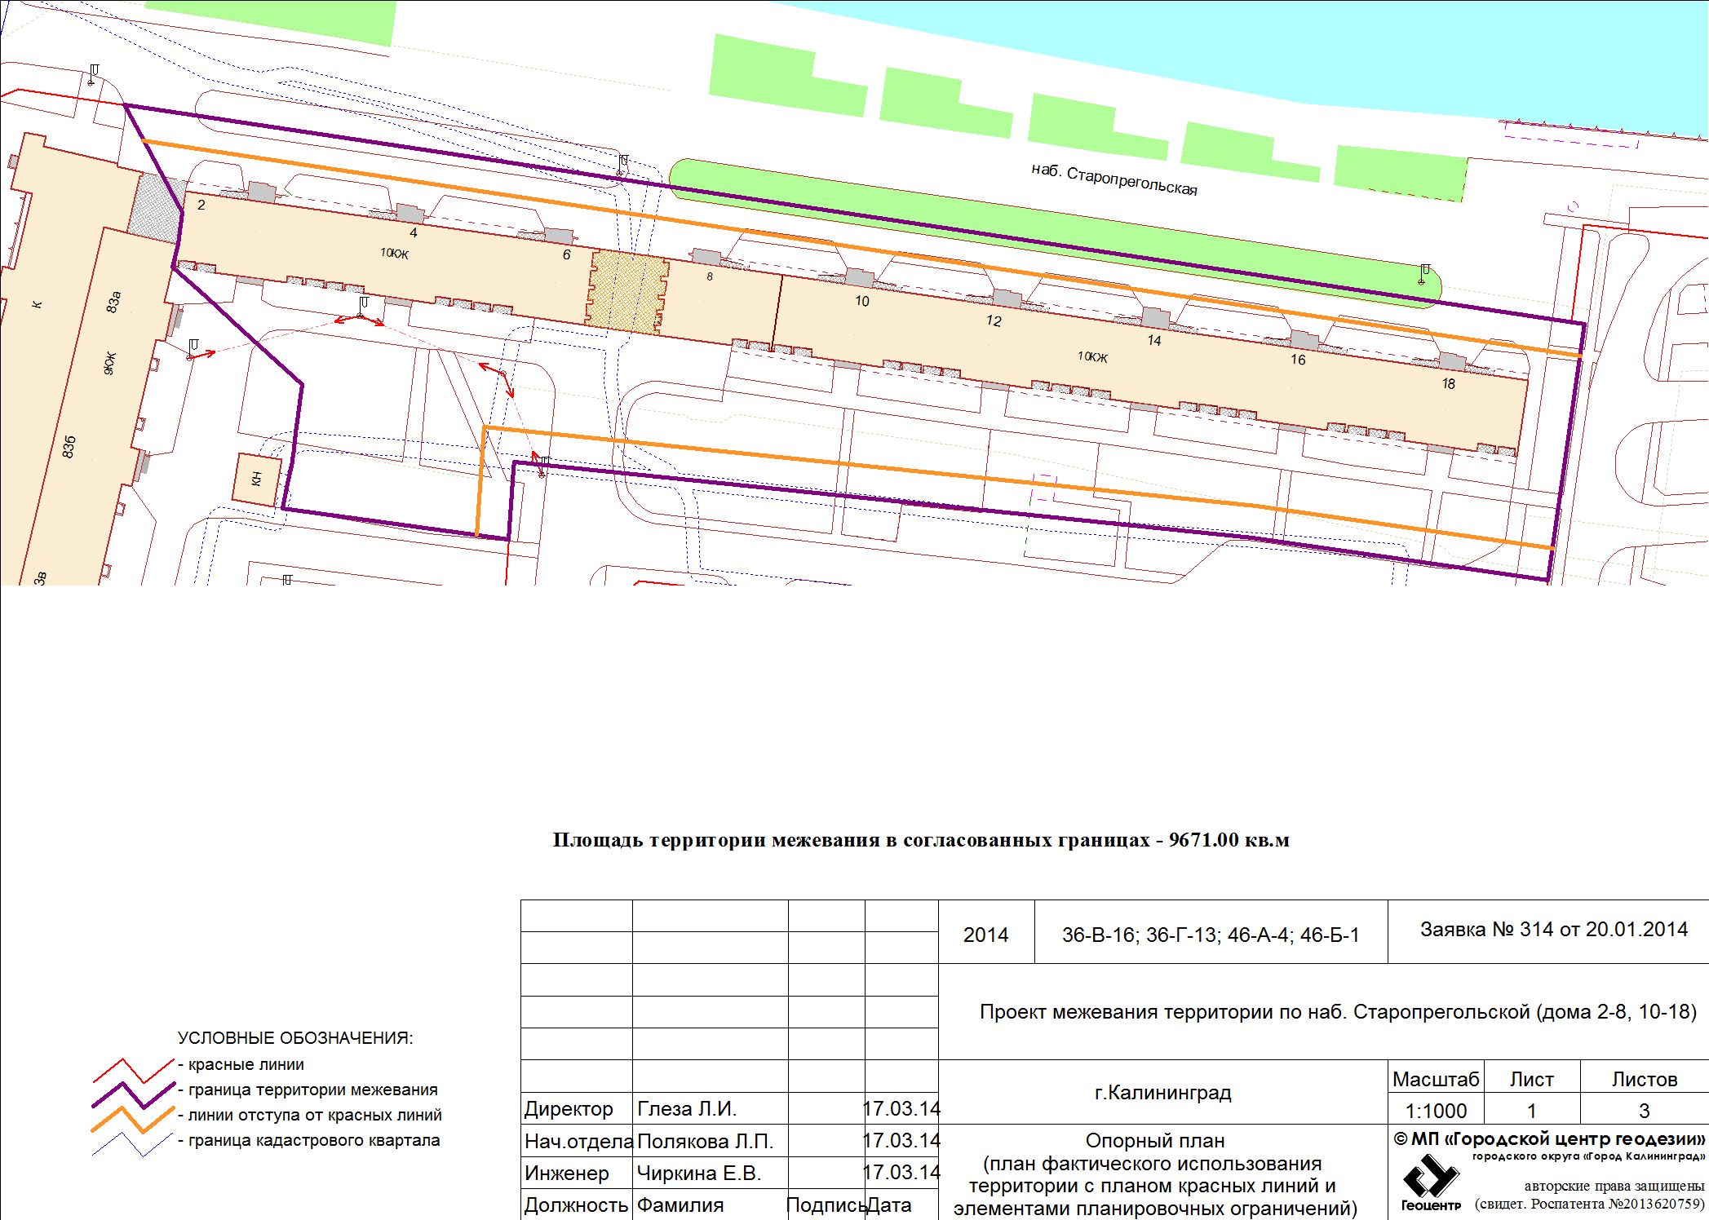Click the Опорный план heading text
Image resolution: width=1709 pixels, height=1220 pixels.
[1154, 1141]
